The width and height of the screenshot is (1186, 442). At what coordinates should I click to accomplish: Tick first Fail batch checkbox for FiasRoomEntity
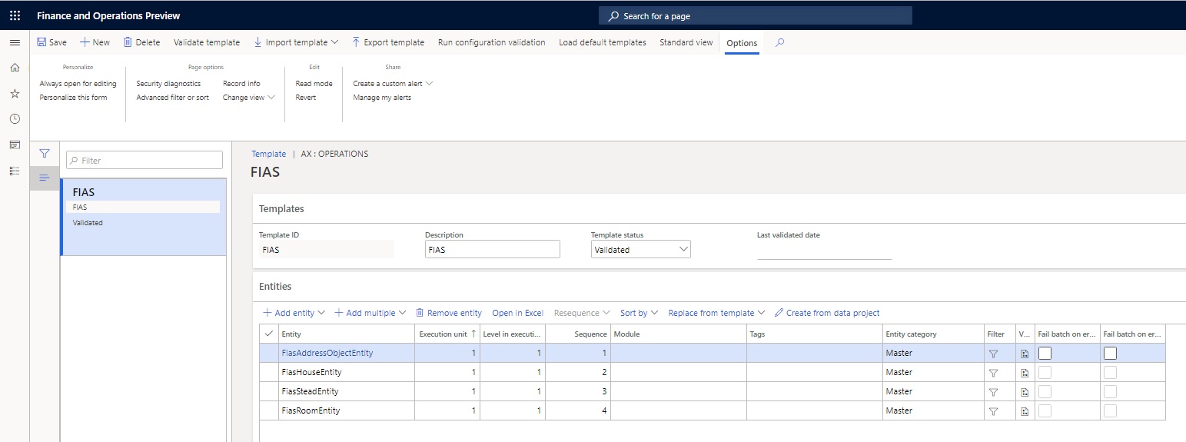(1045, 411)
